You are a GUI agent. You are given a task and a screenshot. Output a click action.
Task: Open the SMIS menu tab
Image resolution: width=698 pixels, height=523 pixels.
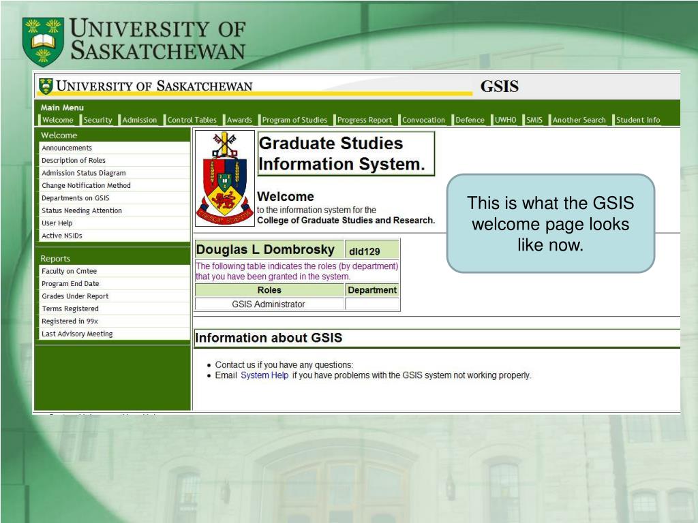point(534,120)
